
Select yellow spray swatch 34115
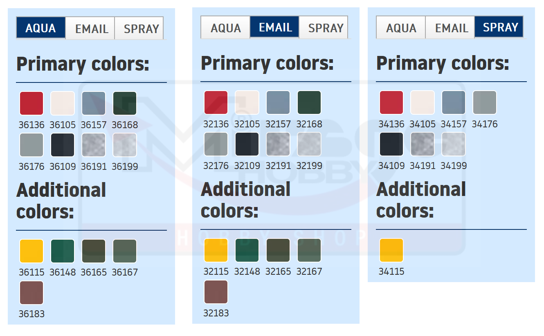(391, 250)
